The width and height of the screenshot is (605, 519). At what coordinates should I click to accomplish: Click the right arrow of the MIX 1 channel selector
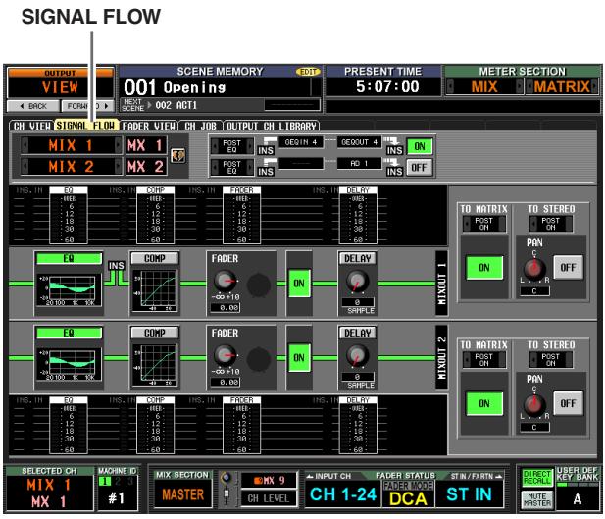coord(118,145)
